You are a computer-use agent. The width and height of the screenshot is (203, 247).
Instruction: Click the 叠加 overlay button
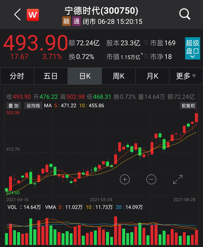[14, 106]
